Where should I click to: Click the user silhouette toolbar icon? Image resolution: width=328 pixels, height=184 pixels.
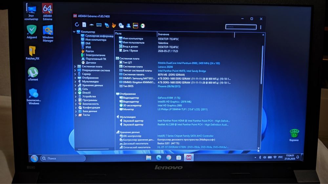click(128, 25)
